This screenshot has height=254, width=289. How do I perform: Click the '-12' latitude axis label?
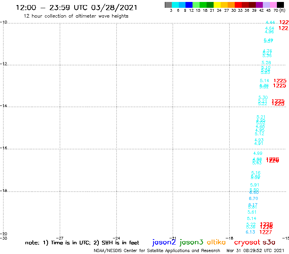(x=4, y=64)
